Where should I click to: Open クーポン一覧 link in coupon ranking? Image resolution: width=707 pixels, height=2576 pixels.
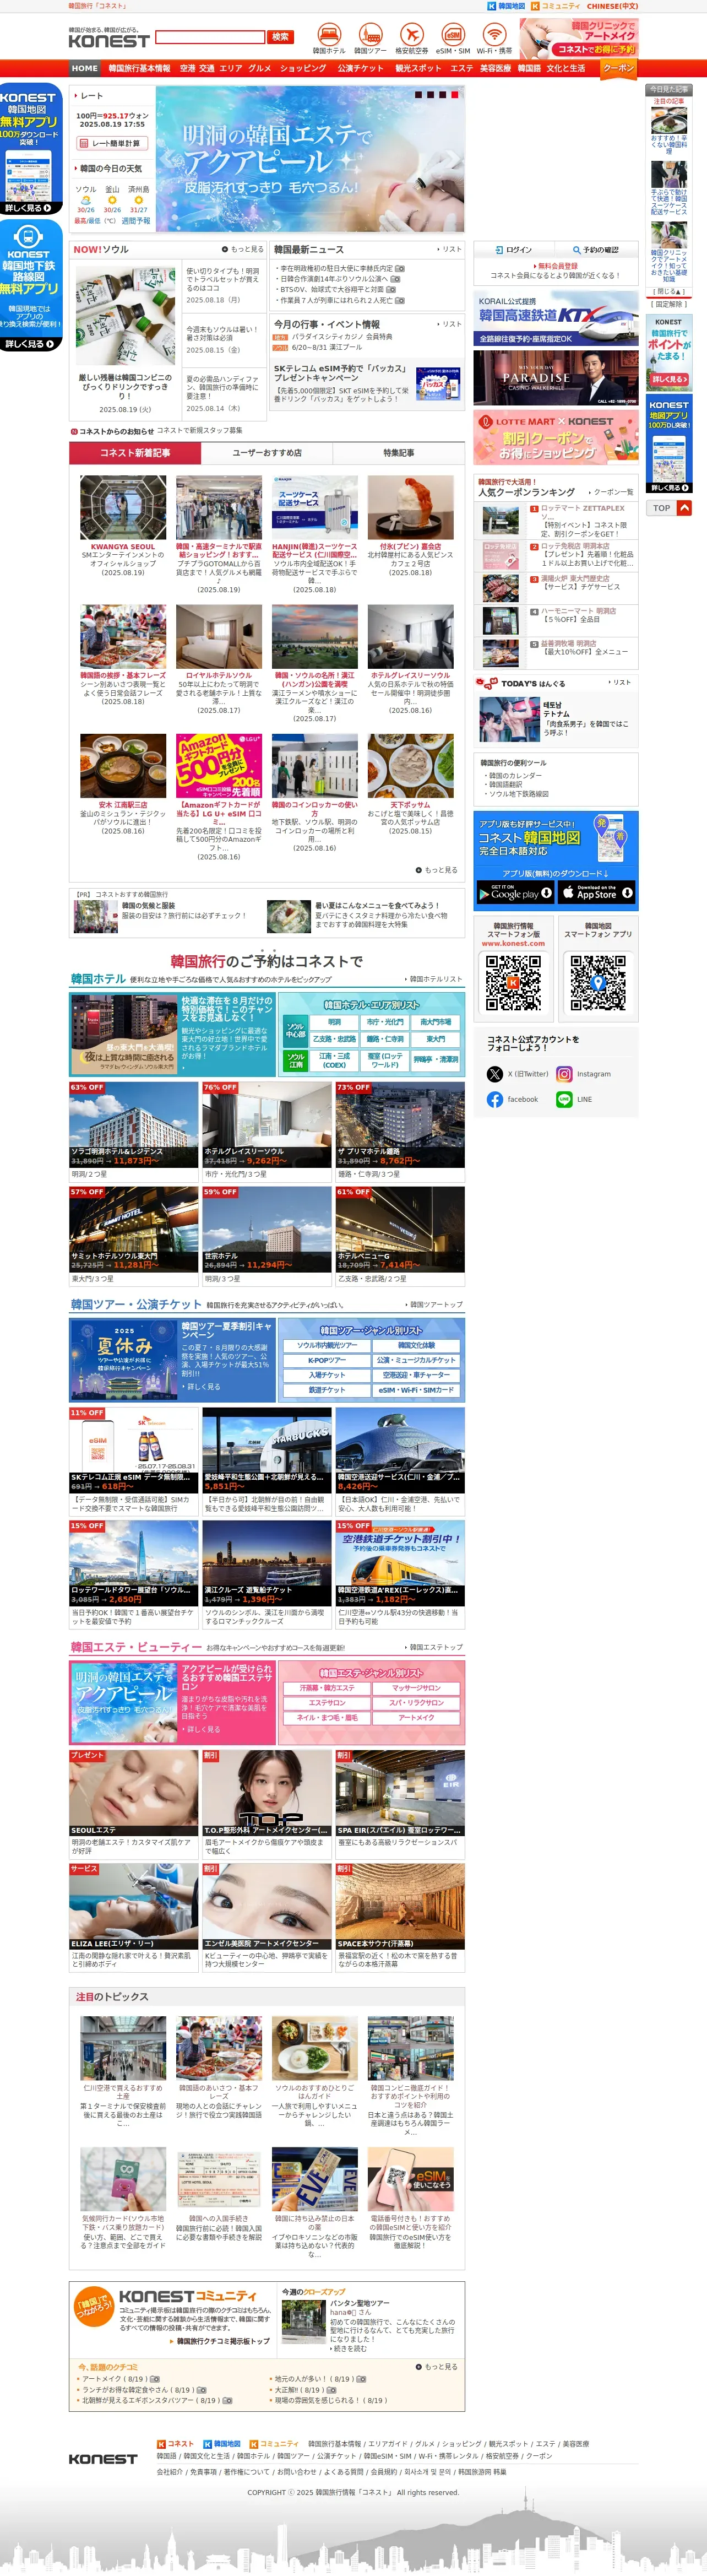click(611, 492)
